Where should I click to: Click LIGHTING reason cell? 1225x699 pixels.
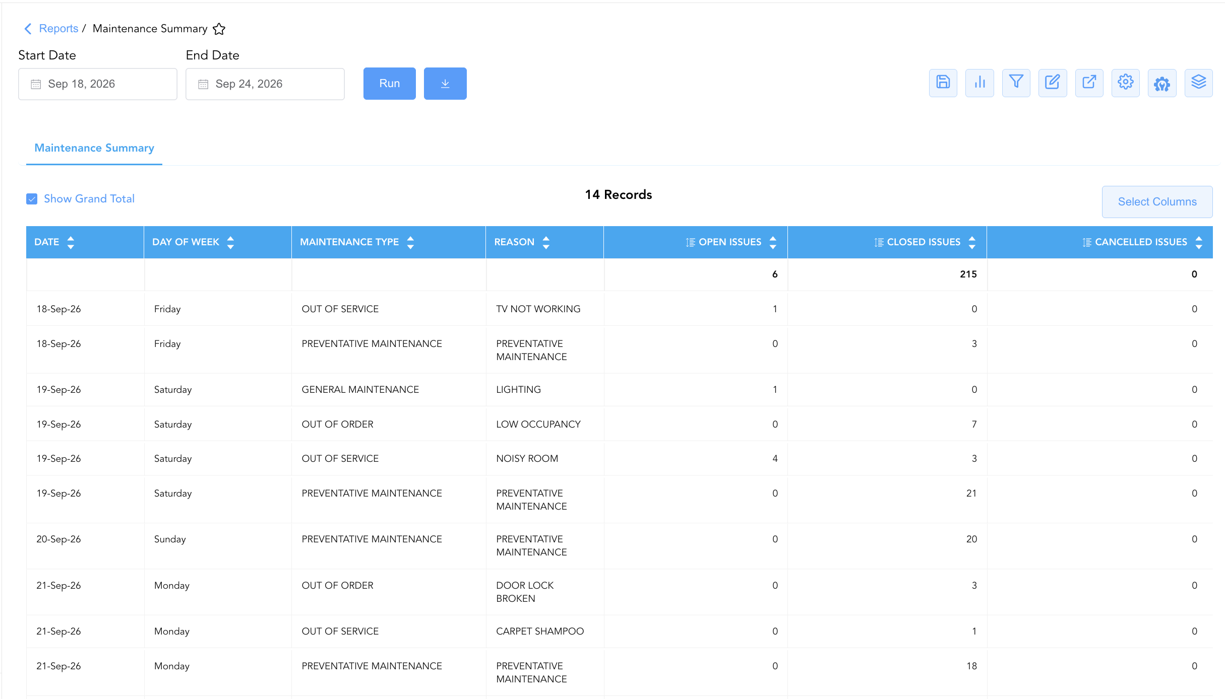click(518, 389)
